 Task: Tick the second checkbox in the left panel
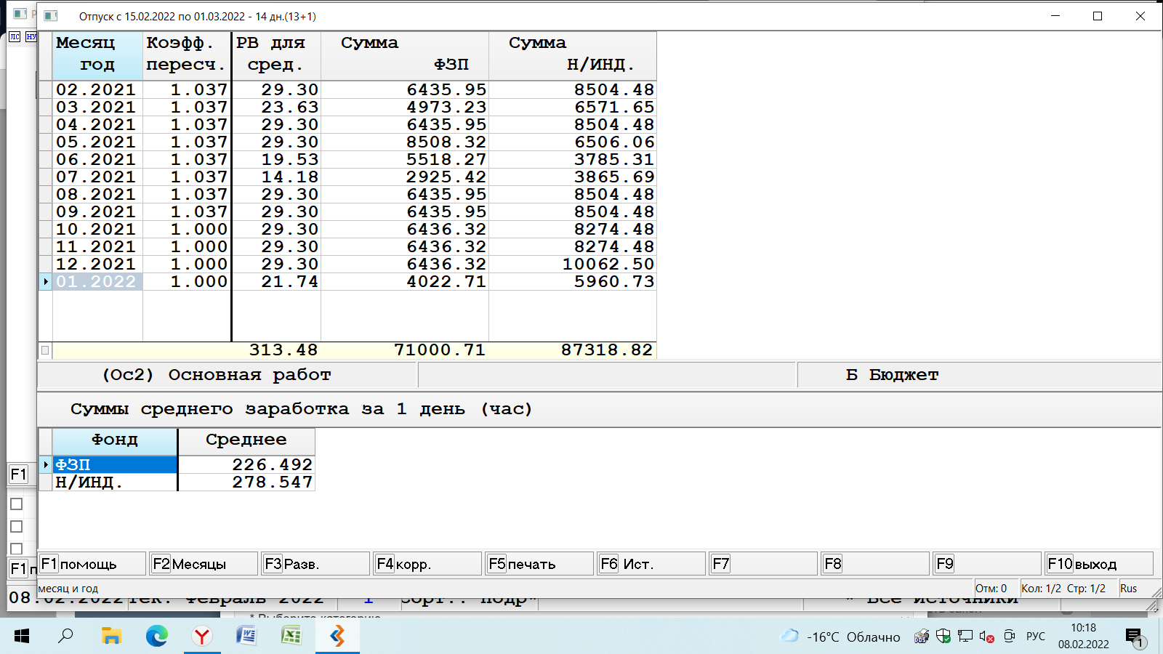[16, 526]
